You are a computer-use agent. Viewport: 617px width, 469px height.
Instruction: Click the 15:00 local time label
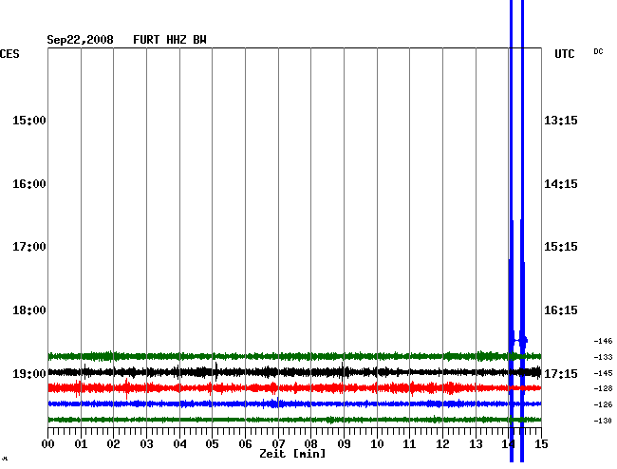pos(29,121)
